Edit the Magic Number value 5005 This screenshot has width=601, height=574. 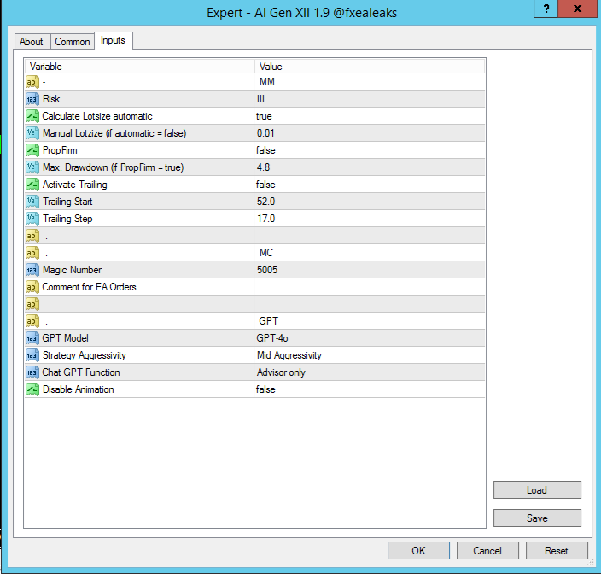[370, 270]
